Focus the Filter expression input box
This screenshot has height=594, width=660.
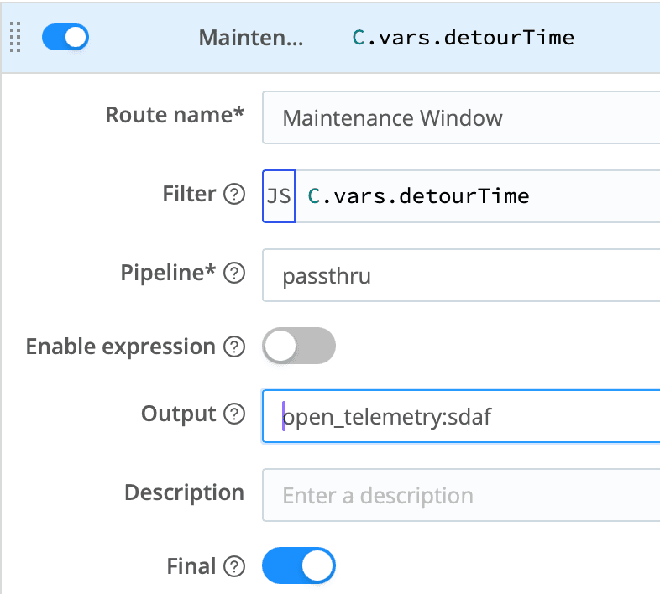click(479, 196)
